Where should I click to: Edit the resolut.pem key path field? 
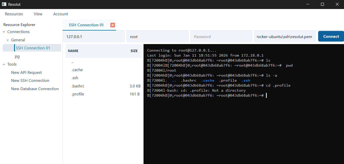pos(285,36)
